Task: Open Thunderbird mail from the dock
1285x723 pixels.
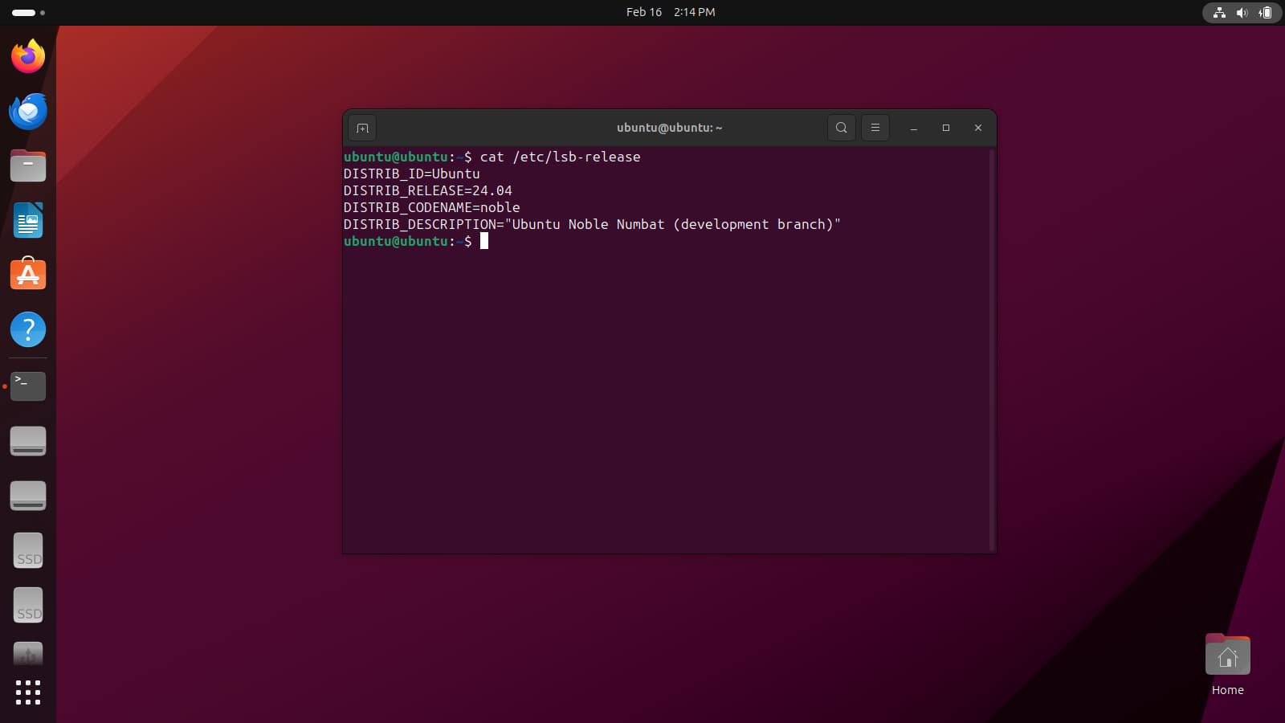Action: point(28,111)
